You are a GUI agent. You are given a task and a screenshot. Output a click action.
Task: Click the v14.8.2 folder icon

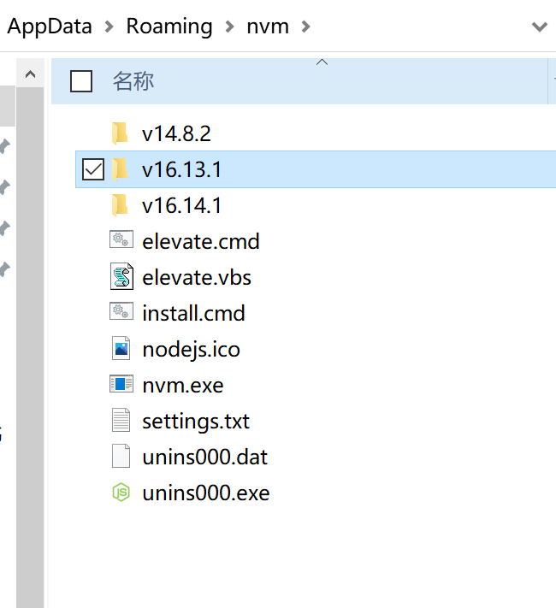tap(120, 133)
